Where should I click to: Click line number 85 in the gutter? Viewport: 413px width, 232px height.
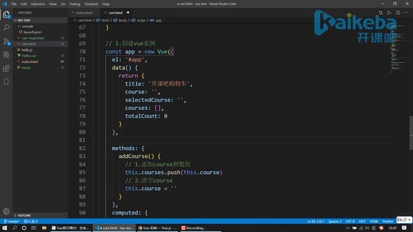(x=82, y=172)
